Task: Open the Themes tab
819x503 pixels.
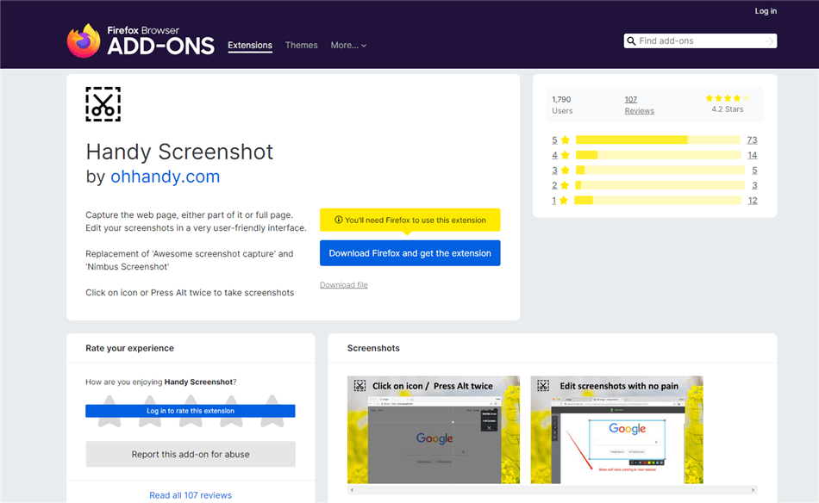Action: click(302, 46)
